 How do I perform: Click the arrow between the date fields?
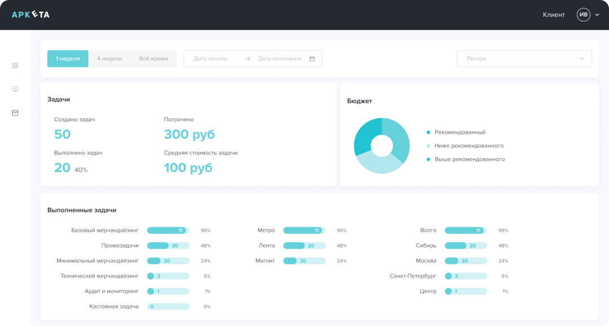(x=248, y=59)
